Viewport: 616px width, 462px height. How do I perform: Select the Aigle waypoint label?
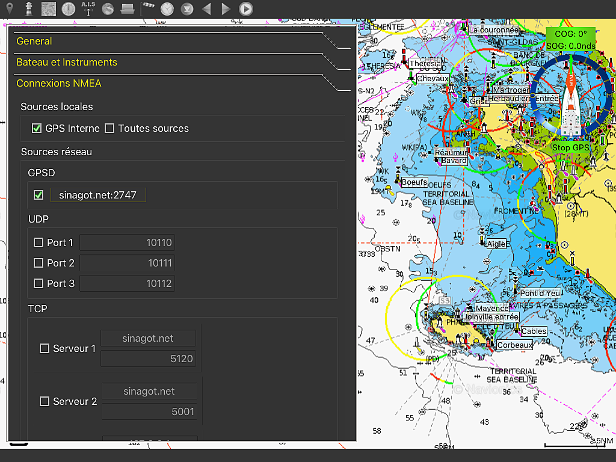(496, 244)
